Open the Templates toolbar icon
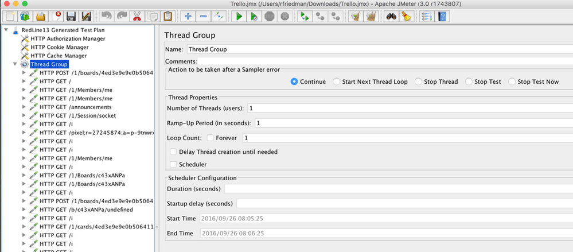 (x=25, y=17)
